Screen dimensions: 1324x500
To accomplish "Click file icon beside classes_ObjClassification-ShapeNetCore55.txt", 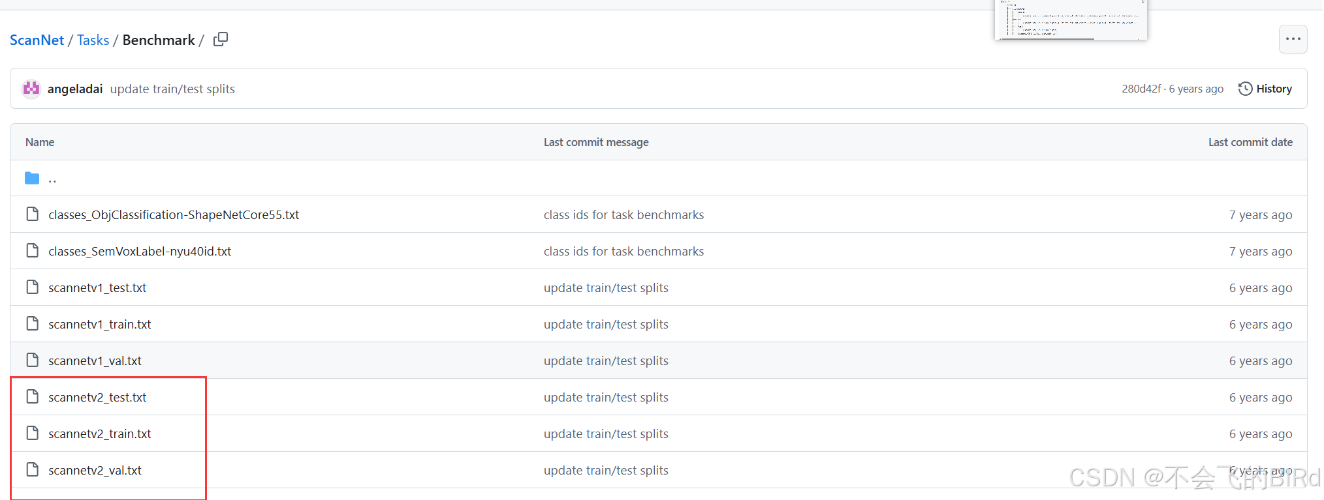I will [32, 214].
